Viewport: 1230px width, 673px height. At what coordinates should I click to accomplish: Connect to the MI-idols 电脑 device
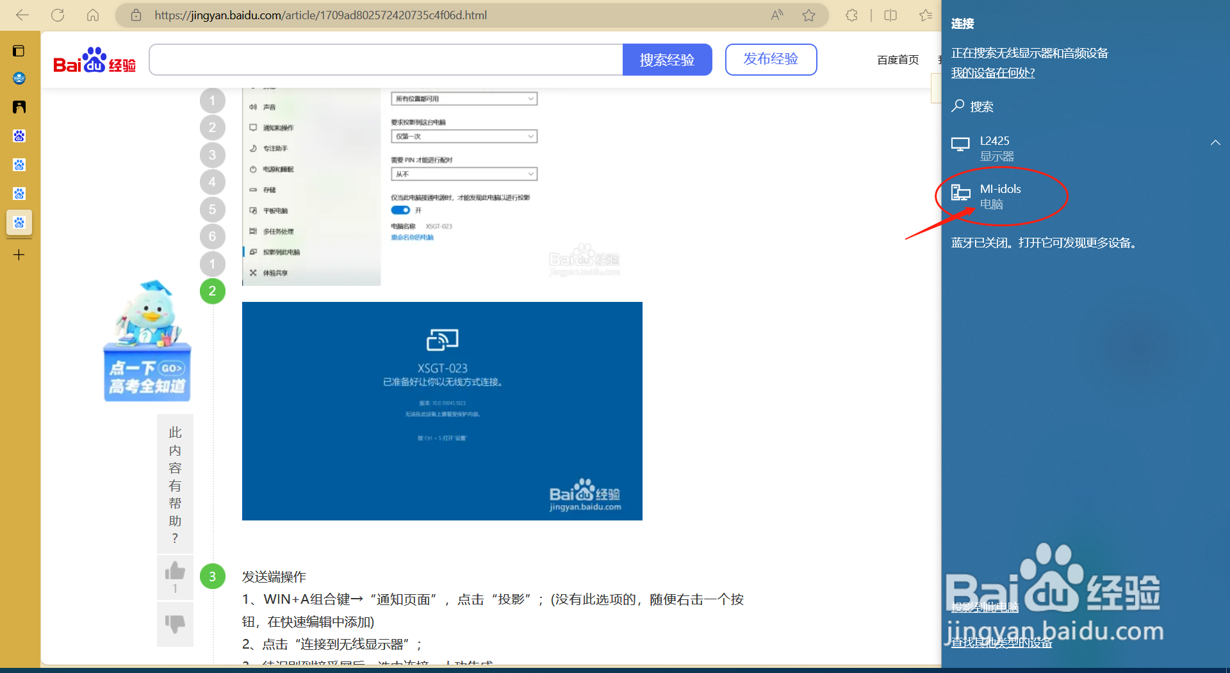pos(1085,196)
